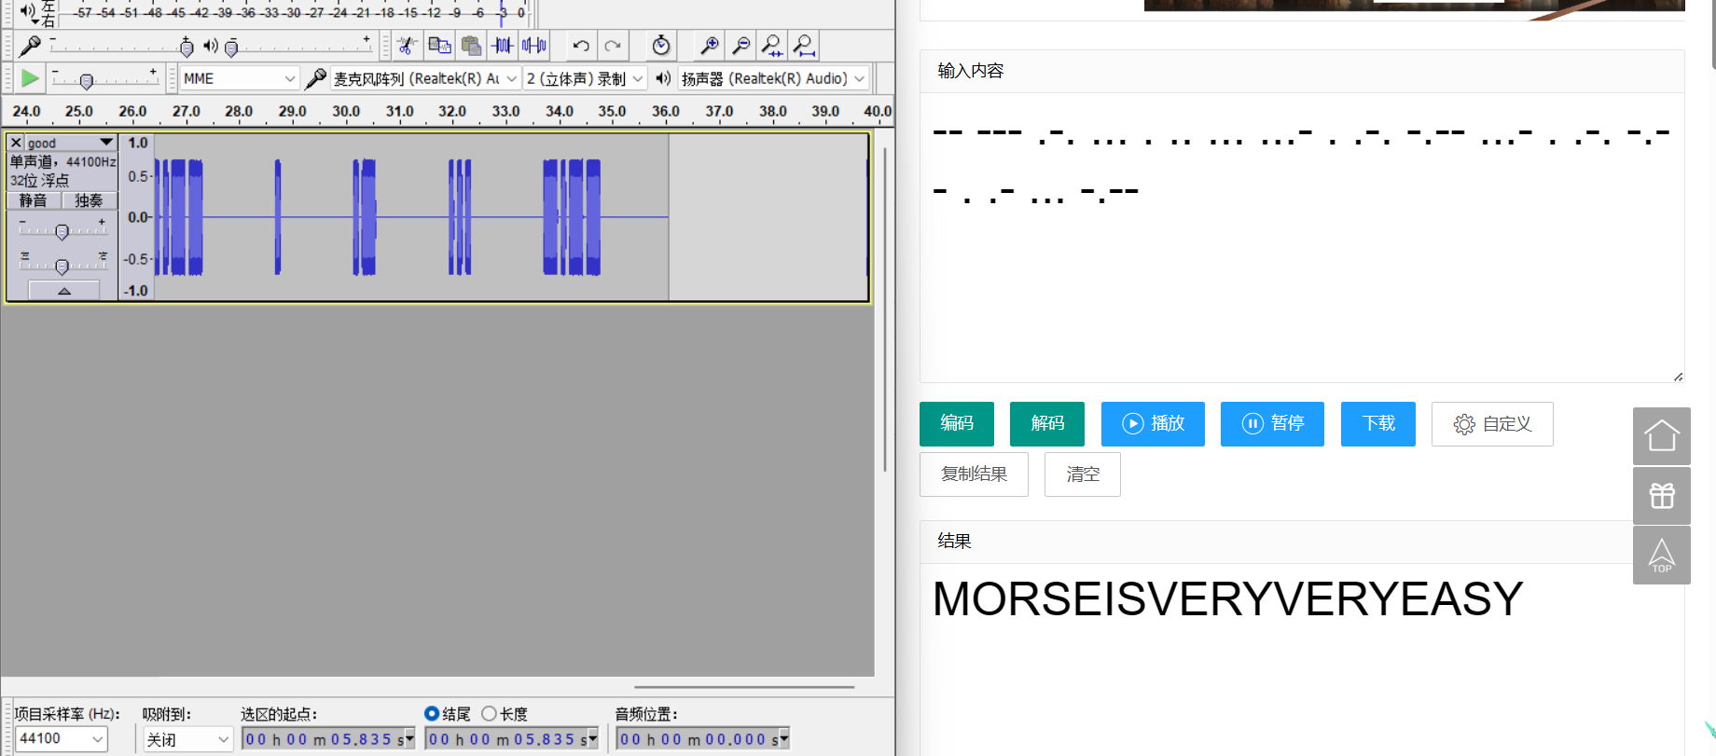Click the play-at-speed slider handle
The image size is (1716, 756).
[x=87, y=81]
